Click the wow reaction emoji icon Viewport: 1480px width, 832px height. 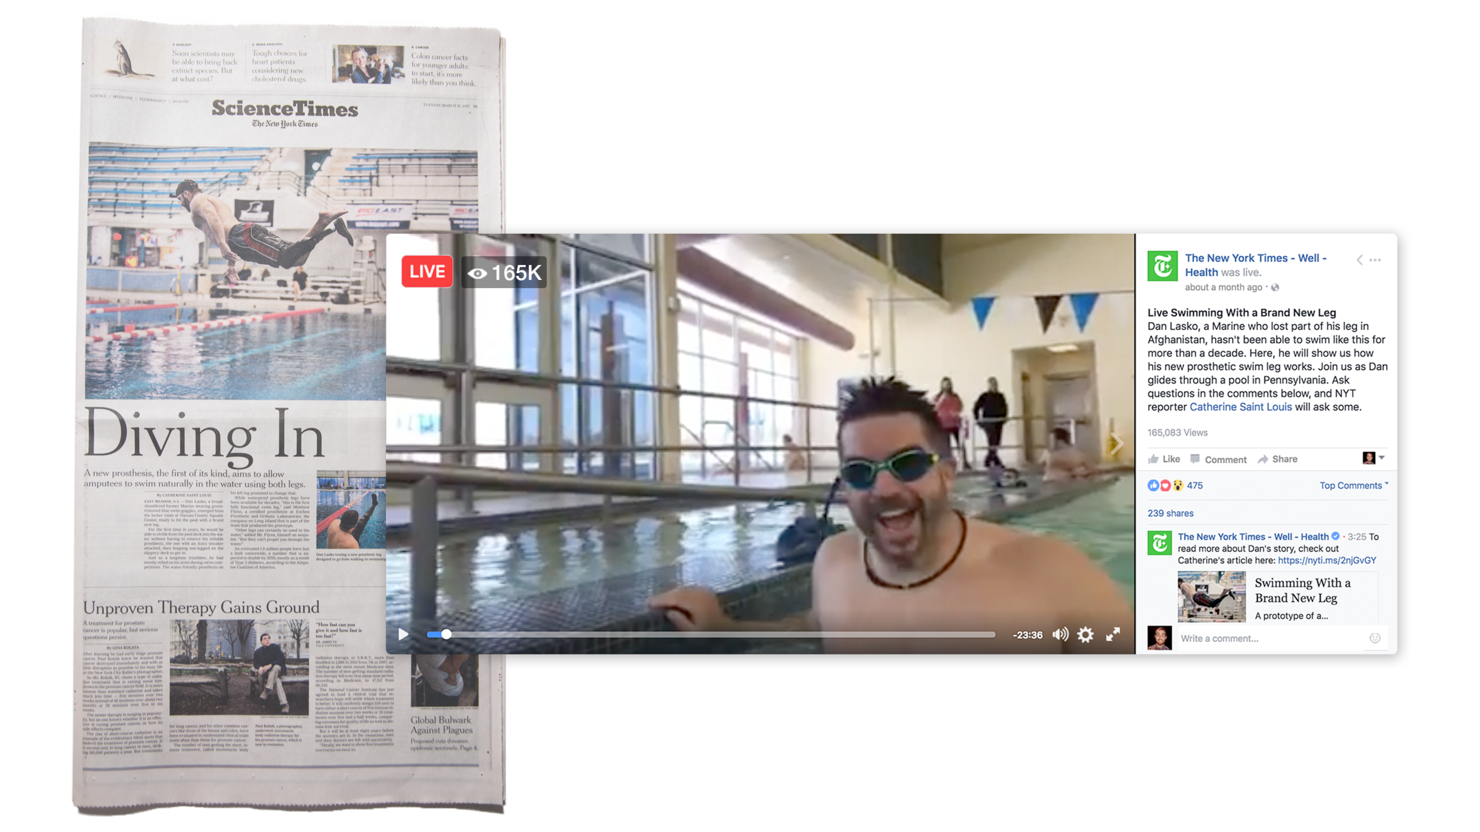(x=1177, y=486)
